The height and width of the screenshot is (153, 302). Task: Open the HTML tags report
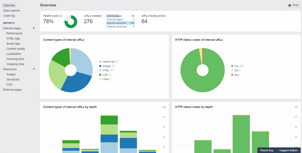click(x=13, y=38)
